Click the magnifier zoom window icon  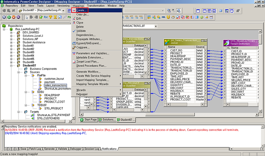tap(227, 11)
